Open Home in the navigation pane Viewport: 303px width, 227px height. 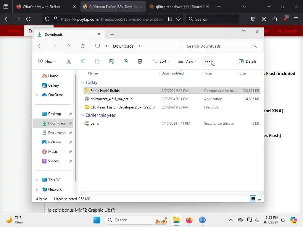(53, 76)
